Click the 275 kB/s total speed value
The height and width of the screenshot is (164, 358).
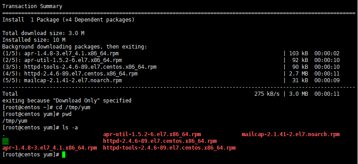(267, 94)
